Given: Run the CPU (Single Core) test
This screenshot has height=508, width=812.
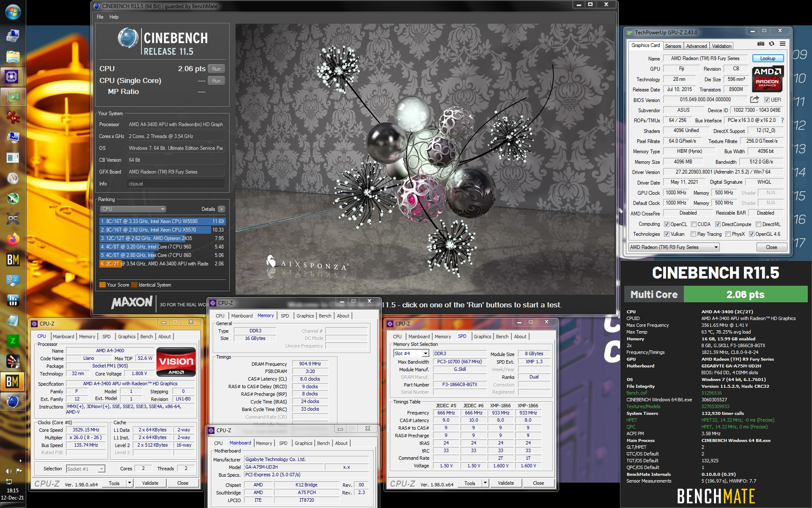Looking at the screenshot, I should 216,80.
